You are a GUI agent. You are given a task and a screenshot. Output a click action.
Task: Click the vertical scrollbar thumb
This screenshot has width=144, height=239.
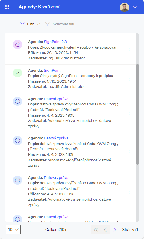point(138,114)
